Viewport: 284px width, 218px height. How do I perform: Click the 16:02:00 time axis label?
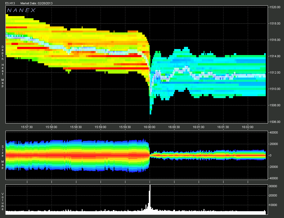click(x=248, y=127)
